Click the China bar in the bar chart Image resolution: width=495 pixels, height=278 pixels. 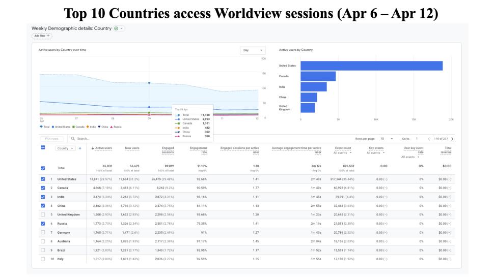pos(309,97)
